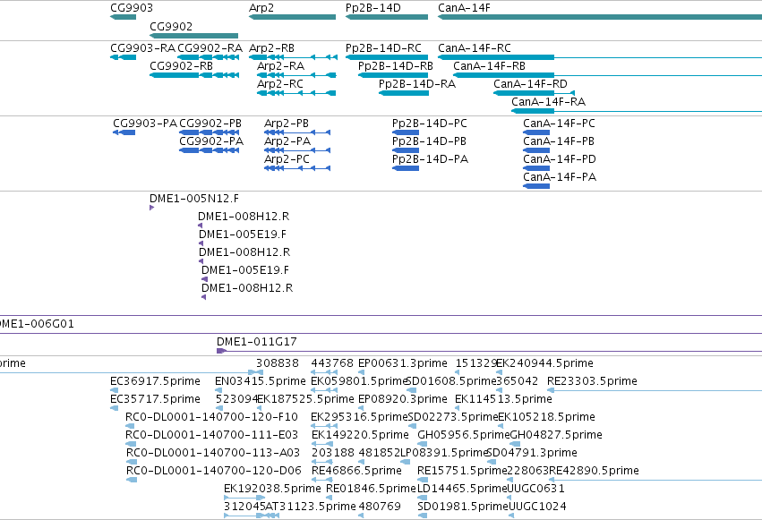
Task: Click the Arp2-RB transcript
Action: point(293,57)
